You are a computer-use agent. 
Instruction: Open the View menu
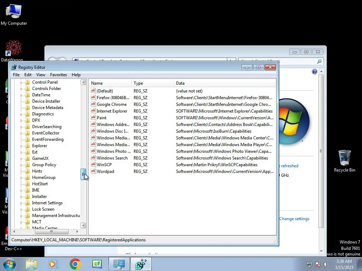tap(41, 75)
